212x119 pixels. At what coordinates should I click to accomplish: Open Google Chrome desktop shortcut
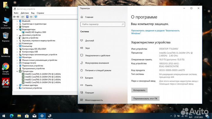[x=6, y=69]
